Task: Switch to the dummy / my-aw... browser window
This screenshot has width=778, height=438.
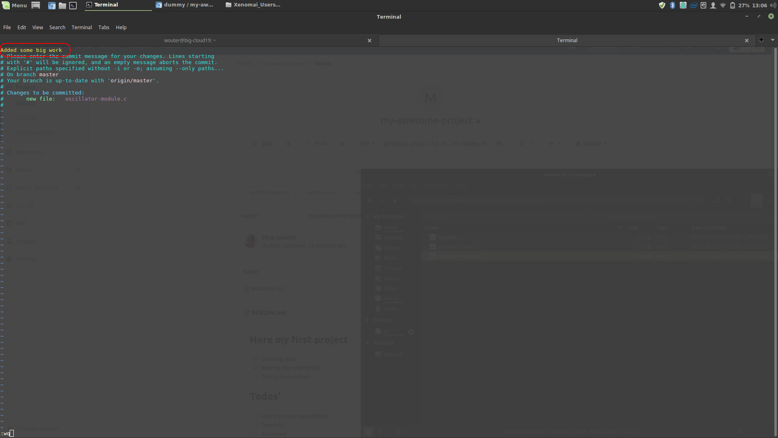Action: (x=185, y=5)
